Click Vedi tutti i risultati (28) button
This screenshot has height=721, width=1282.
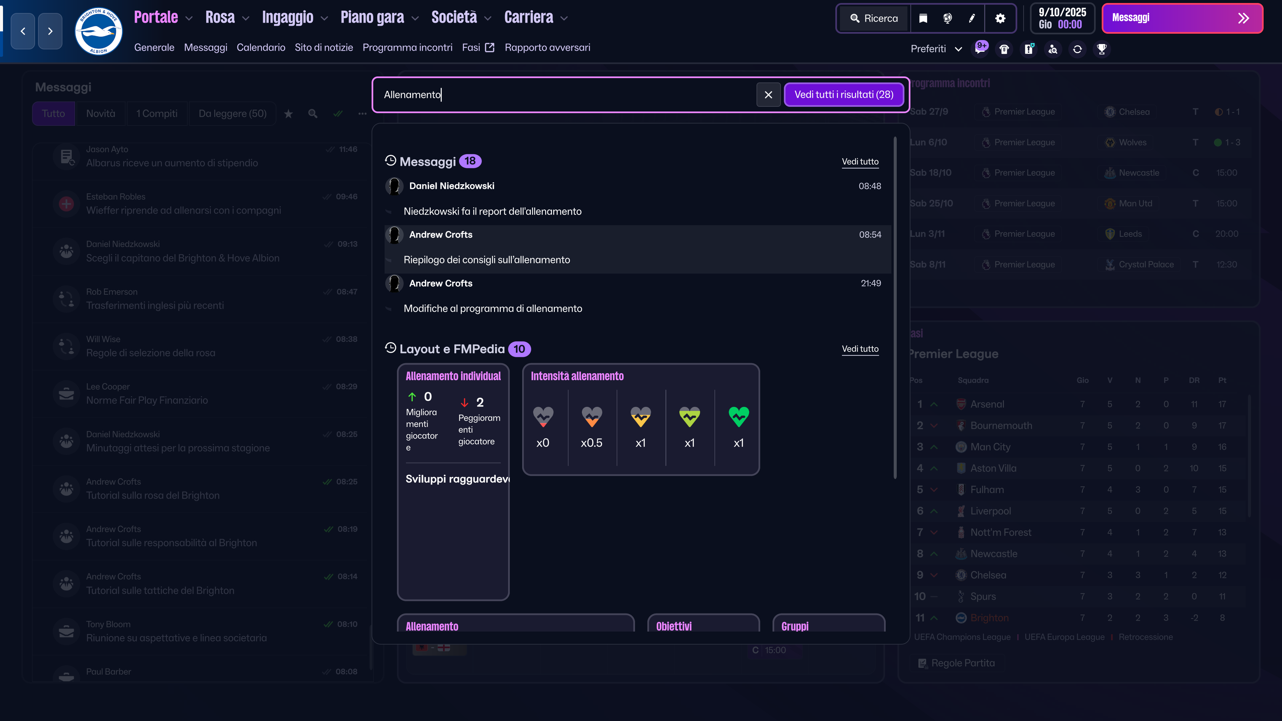pyautogui.click(x=844, y=94)
